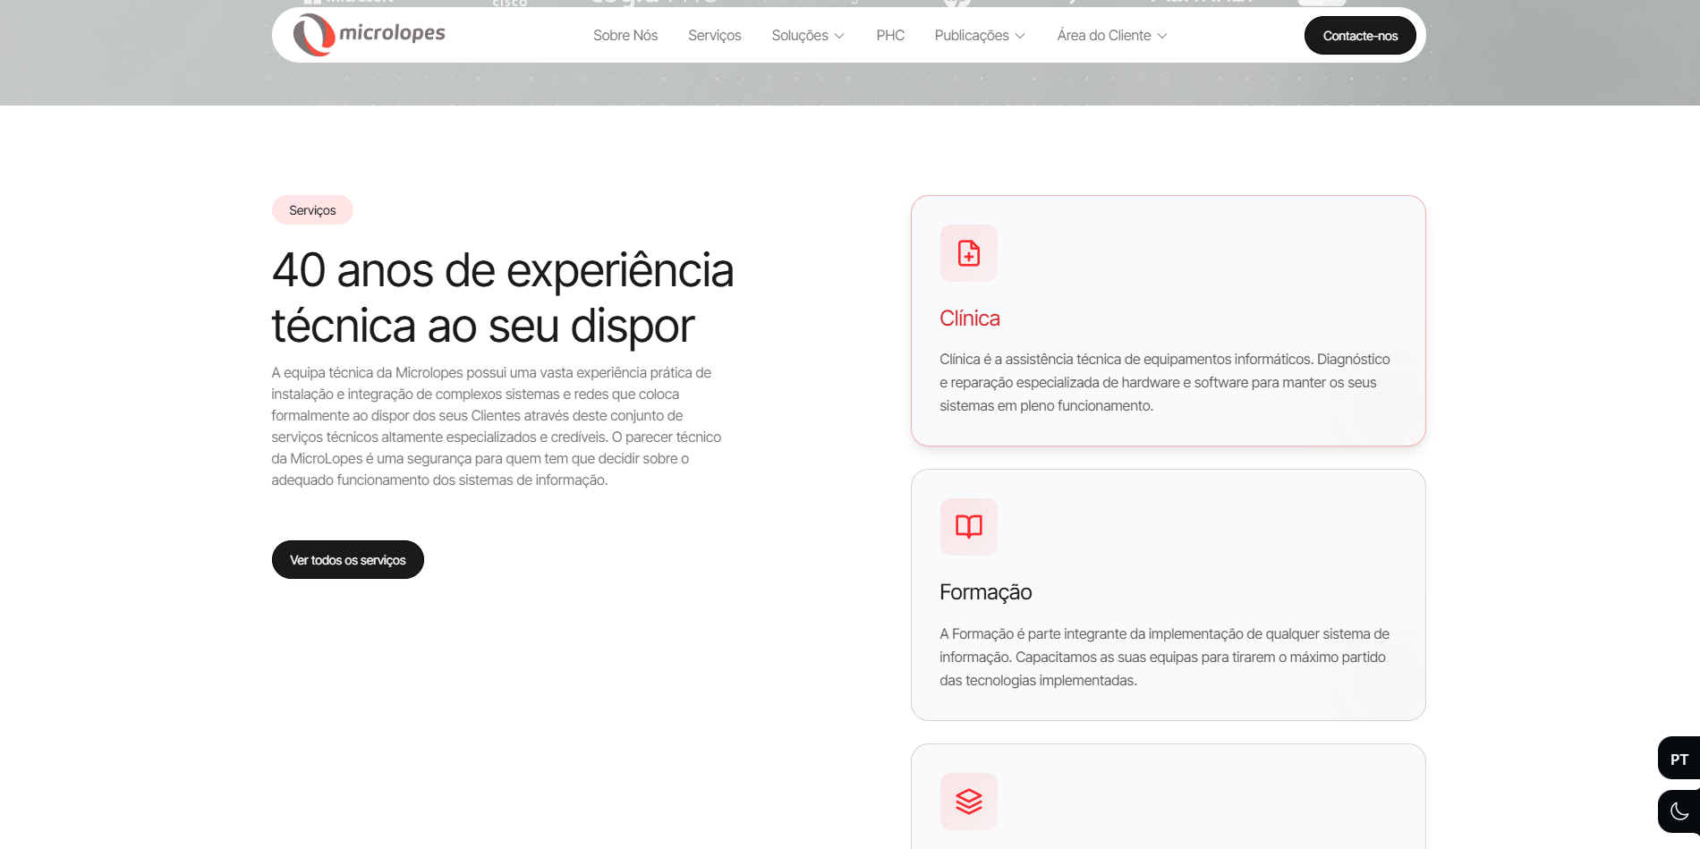The width and height of the screenshot is (1700, 849).
Task: Click the Contacte-nos button
Action: pos(1360,36)
